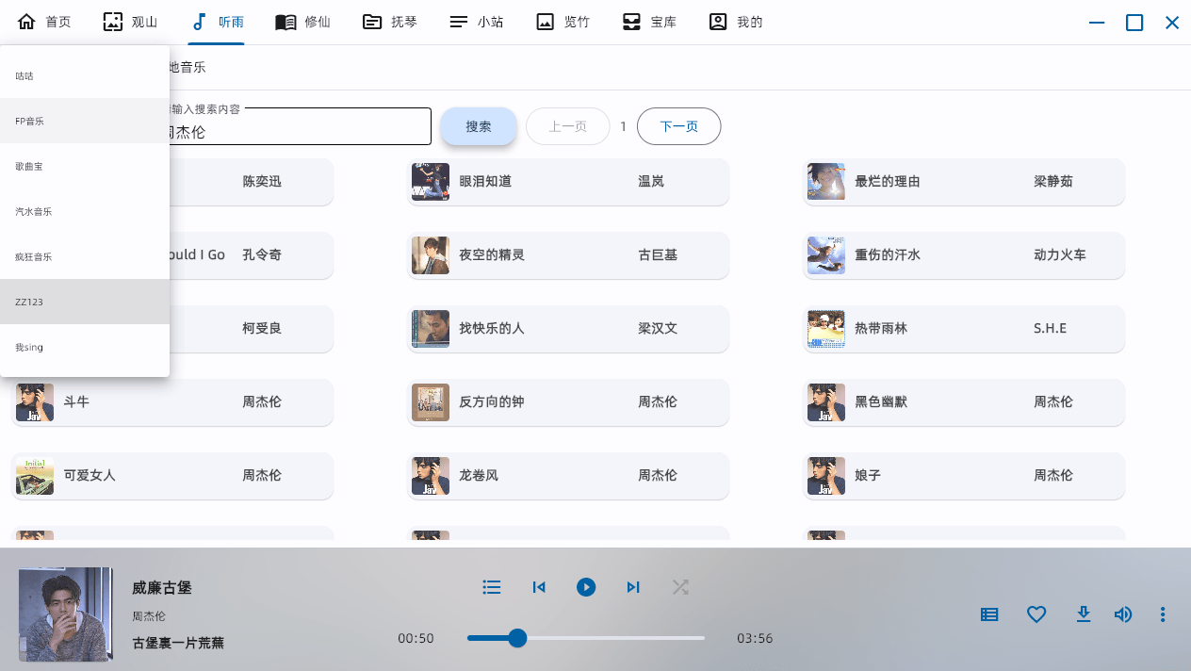Click the 首页 home icon
This screenshot has width=1191, height=671.
25,21
